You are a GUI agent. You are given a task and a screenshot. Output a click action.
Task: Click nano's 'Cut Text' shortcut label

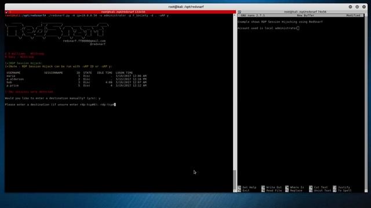[x=321, y=187]
